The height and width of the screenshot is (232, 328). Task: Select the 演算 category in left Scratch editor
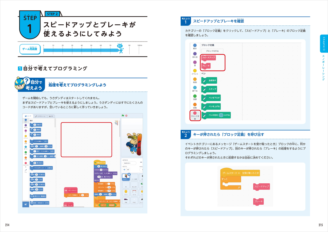(26, 153)
